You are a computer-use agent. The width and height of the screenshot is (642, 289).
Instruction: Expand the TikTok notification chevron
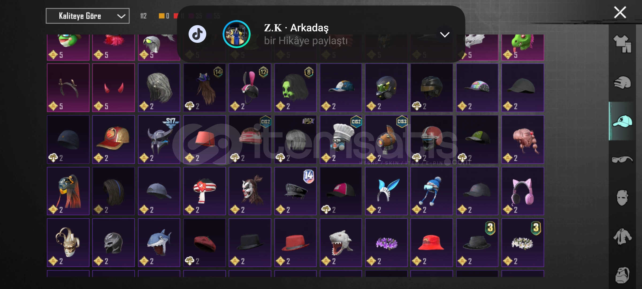point(445,35)
